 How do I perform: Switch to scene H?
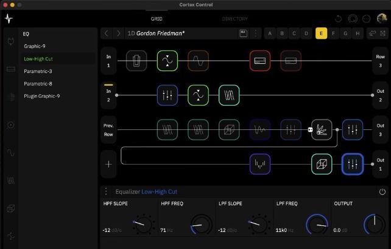click(x=358, y=33)
